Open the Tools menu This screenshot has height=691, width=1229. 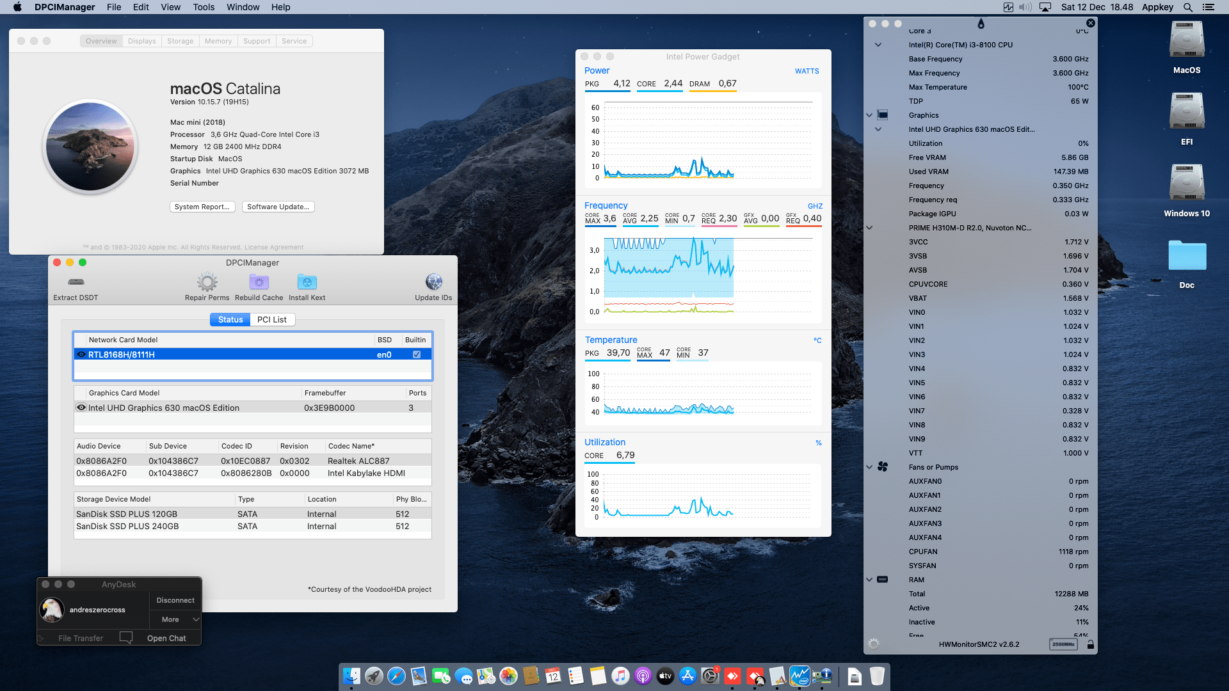point(203,7)
